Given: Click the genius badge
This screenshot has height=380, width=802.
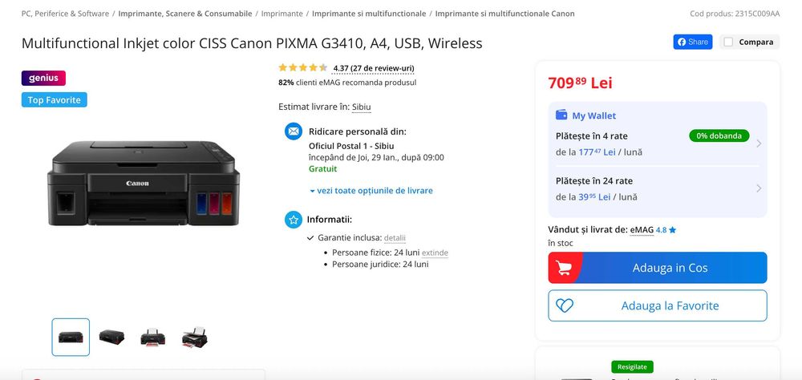Looking at the screenshot, I should coord(43,78).
